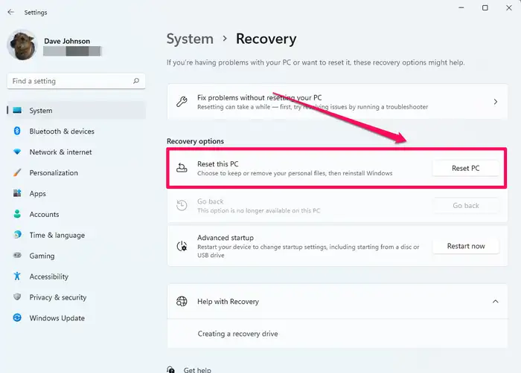Go to Network & internet label

point(60,152)
